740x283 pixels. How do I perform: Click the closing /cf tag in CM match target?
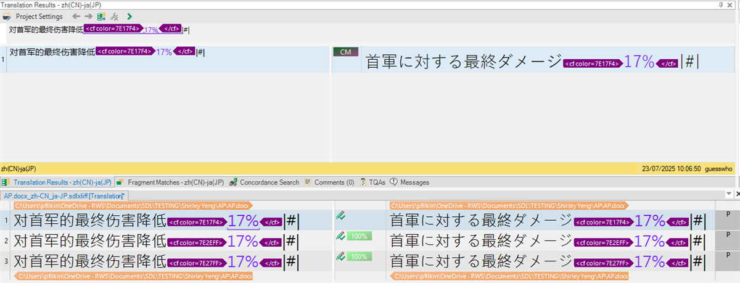pyautogui.click(x=666, y=63)
